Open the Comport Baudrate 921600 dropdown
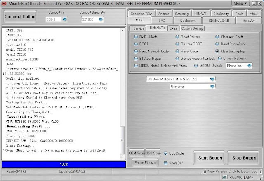 (101, 19)
